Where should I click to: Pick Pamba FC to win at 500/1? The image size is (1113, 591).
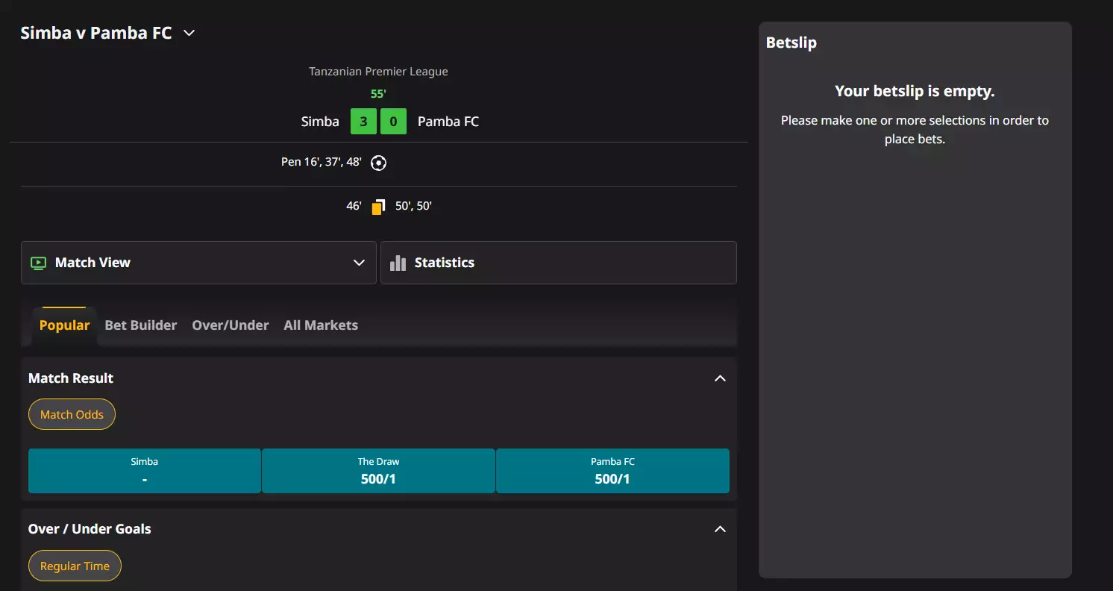point(612,471)
